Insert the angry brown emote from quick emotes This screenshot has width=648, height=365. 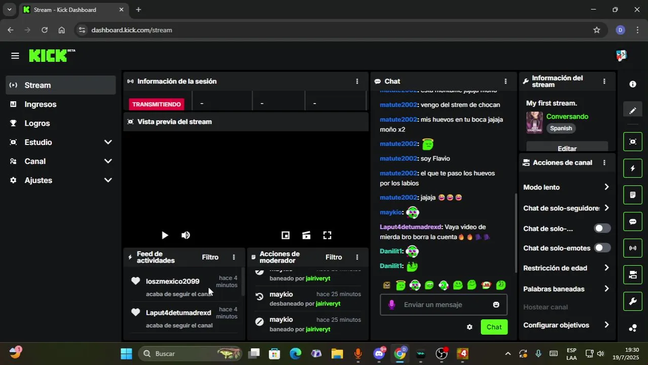(x=387, y=285)
